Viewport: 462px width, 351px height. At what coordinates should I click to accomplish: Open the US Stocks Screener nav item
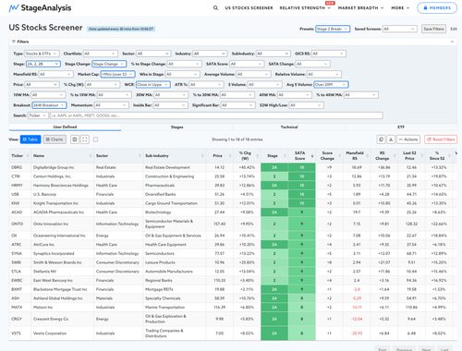(249, 8)
